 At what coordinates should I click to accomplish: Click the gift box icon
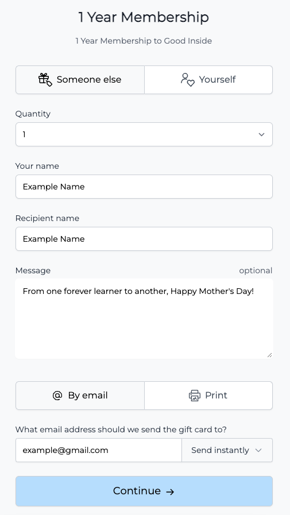point(45,79)
